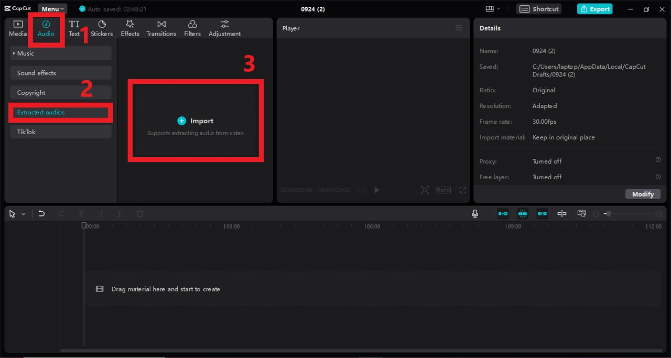This screenshot has height=358, width=671.
Task: Click the Import audio area
Action: pos(196,121)
